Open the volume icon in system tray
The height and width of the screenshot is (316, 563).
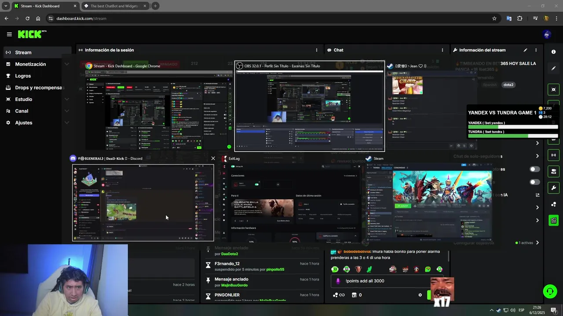click(x=512, y=310)
